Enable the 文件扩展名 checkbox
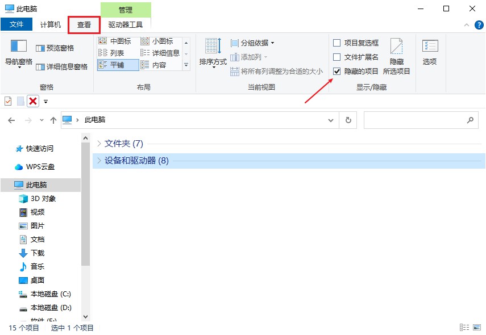This screenshot has height=335, width=486. 337,57
